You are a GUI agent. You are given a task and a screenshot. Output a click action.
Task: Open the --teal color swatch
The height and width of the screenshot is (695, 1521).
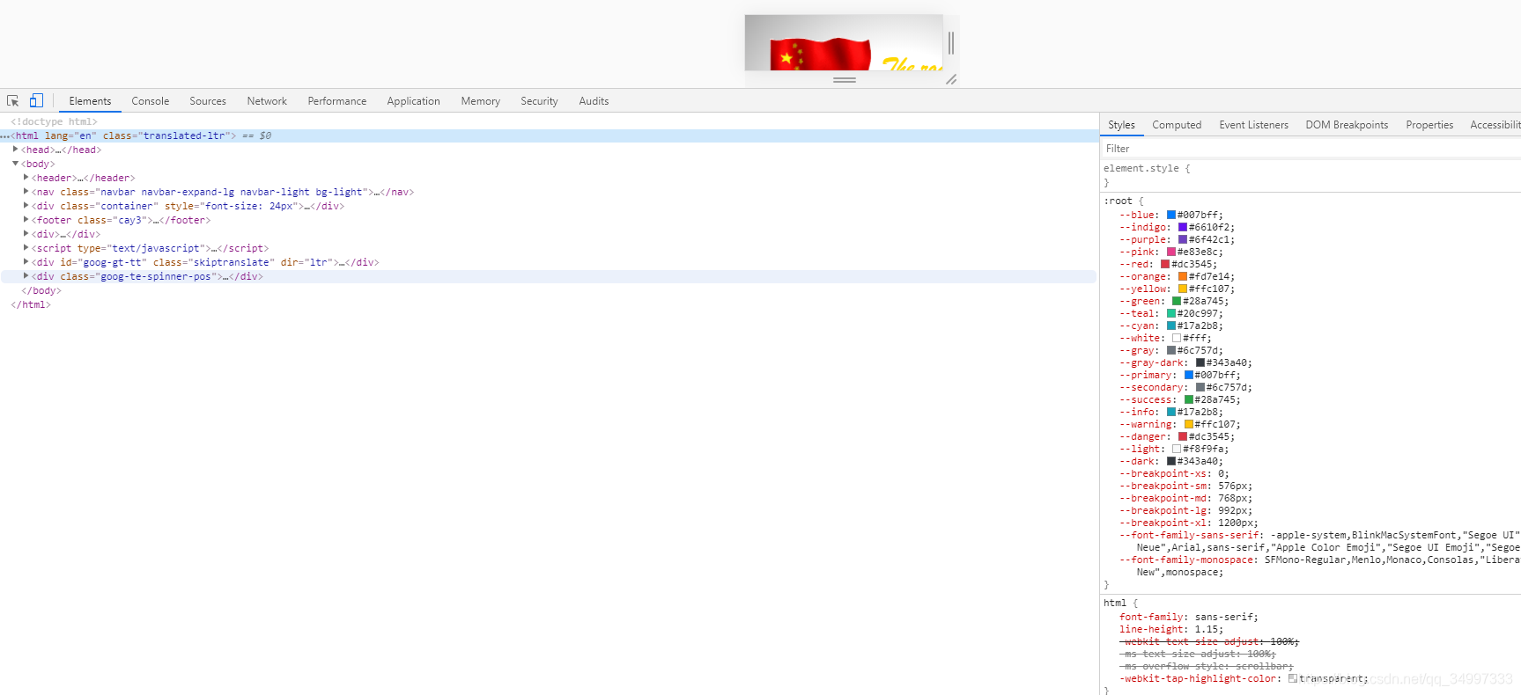click(x=1171, y=313)
